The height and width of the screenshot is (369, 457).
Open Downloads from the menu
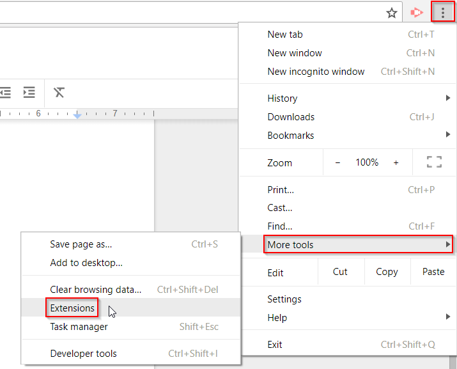348,117
